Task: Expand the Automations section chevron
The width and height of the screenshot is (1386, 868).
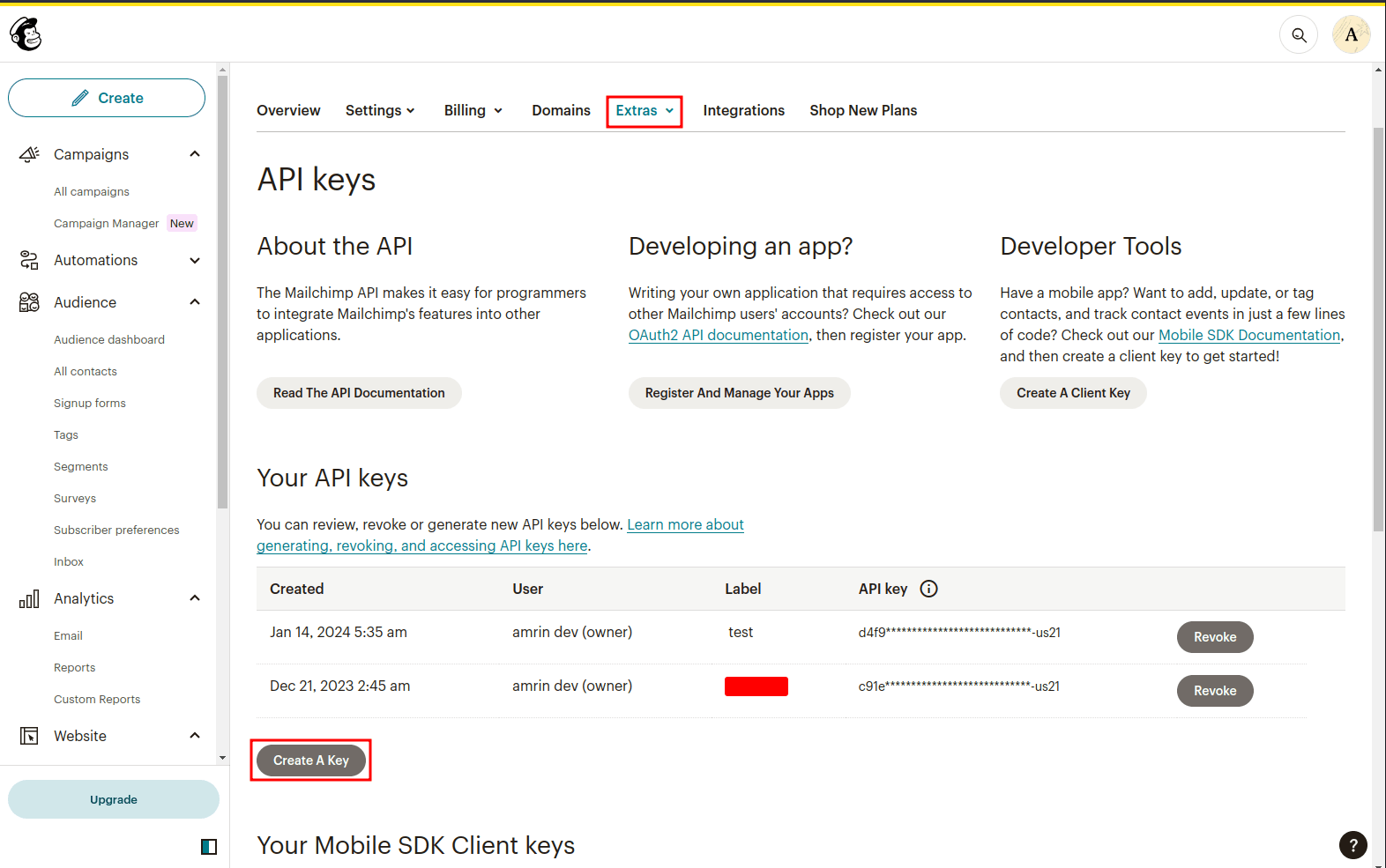Action: pyautogui.click(x=195, y=260)
